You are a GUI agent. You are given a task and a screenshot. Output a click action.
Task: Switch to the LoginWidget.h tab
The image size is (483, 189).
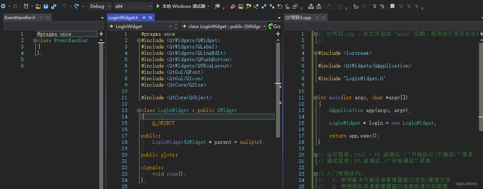123,17
